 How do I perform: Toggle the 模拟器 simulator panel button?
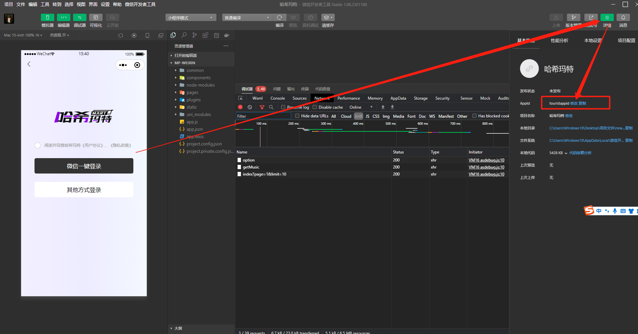[47, 17]
